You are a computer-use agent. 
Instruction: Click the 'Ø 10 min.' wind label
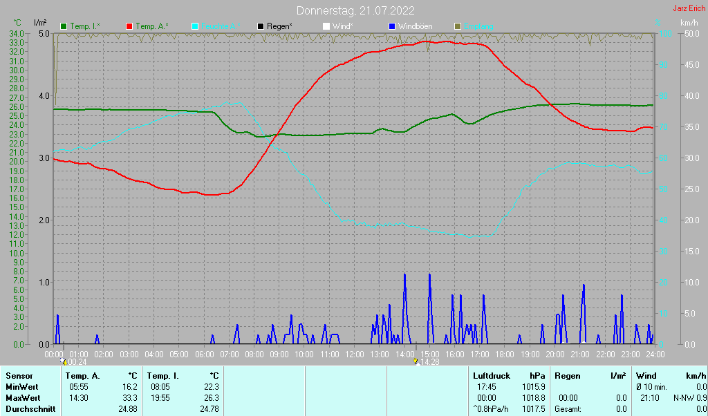651,387
